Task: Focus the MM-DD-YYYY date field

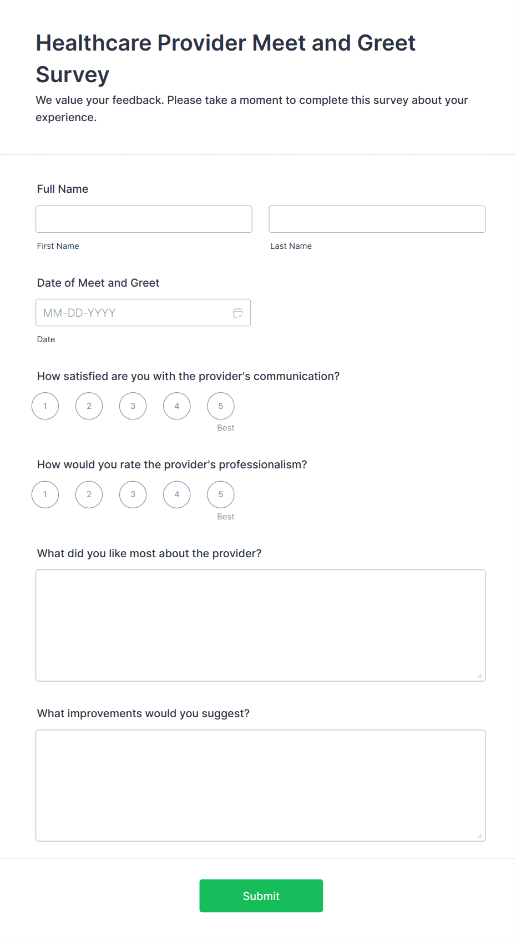Action: (x=133, y=313)
